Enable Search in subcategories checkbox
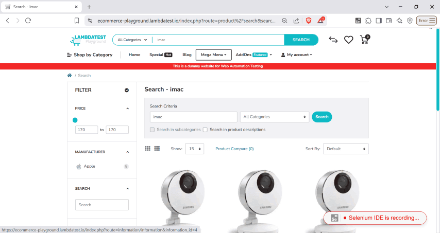 pos(152,130)
